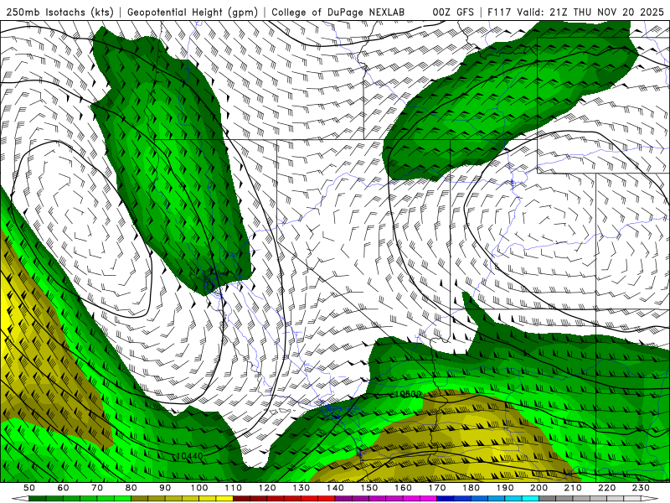Image resolution: width=670 pixels, height=503 pixels.
Task: Click the '70' color scale label
Action: [97, 488]
